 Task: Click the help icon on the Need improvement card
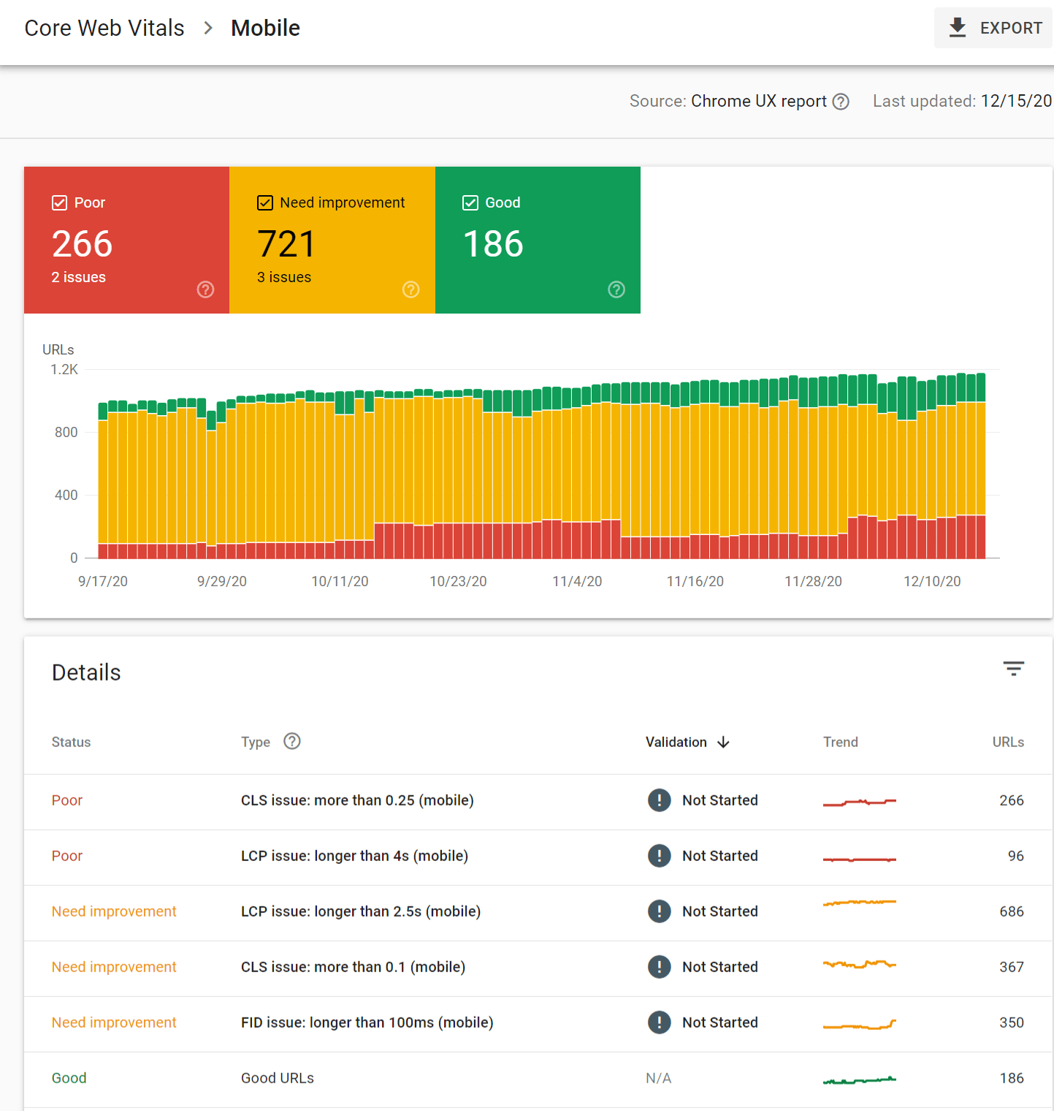pos(410,289)
